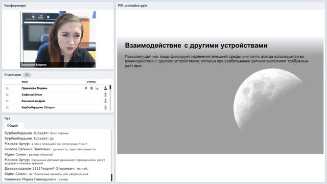Click the PIR_animation.pptx file title

133,6
